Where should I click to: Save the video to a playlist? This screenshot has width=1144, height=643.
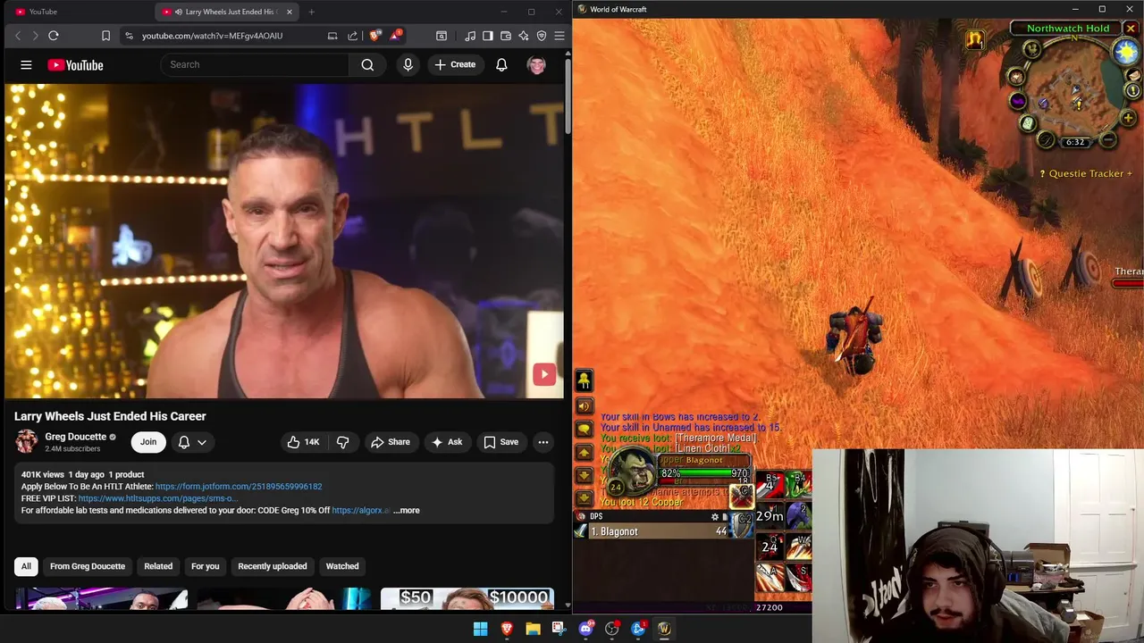(500, 442)
